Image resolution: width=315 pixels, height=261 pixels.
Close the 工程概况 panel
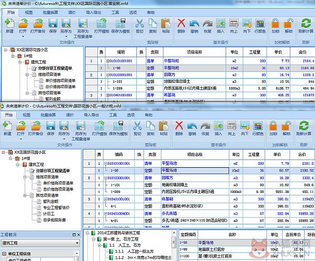pyautogui.click(x=78, y=235)
